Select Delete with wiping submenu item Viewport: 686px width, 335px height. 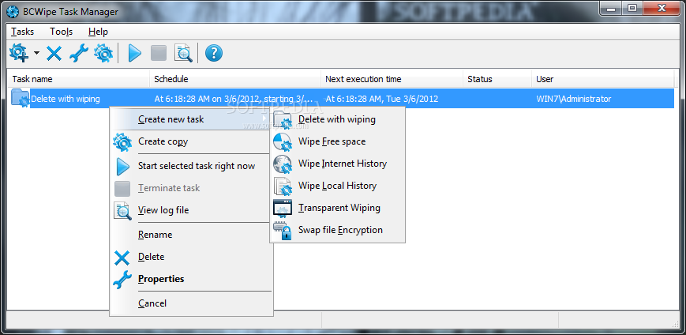pos(337,119)
